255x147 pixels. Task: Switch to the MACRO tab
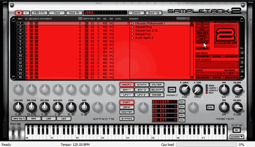(x=127, y=85)
